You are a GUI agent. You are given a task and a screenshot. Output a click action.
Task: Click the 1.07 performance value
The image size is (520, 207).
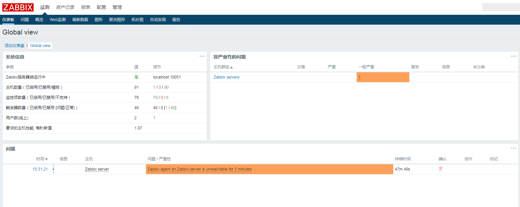click(x=138, y=128)
